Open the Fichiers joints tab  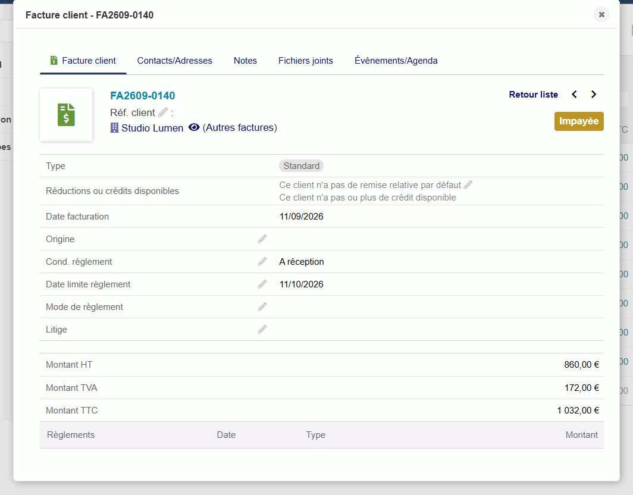click(x=306, y=61)
